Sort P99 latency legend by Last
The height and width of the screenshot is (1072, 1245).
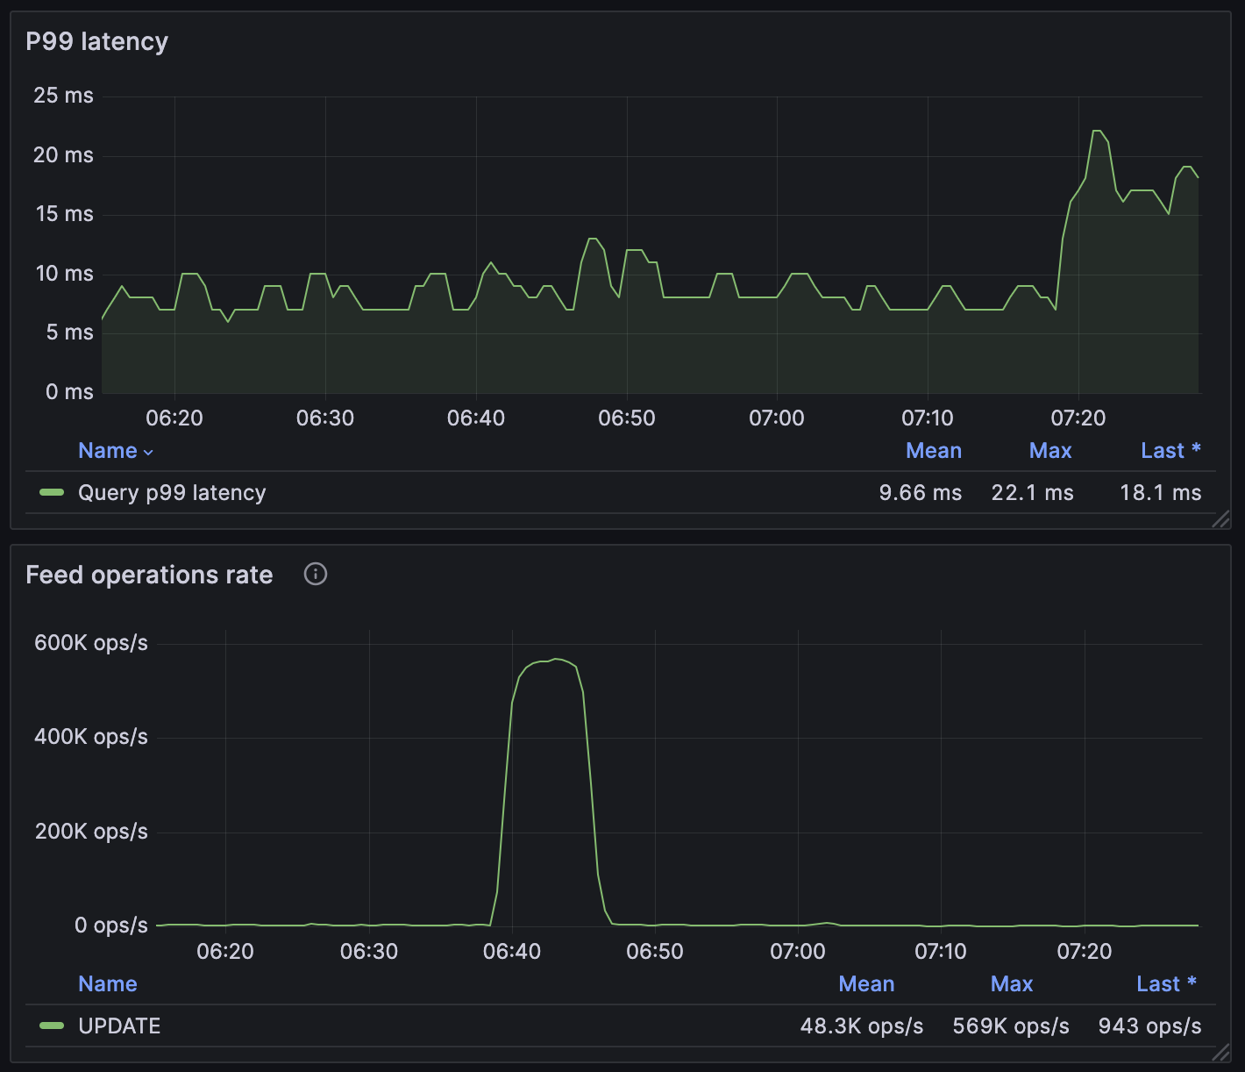tap(1161, 450)
